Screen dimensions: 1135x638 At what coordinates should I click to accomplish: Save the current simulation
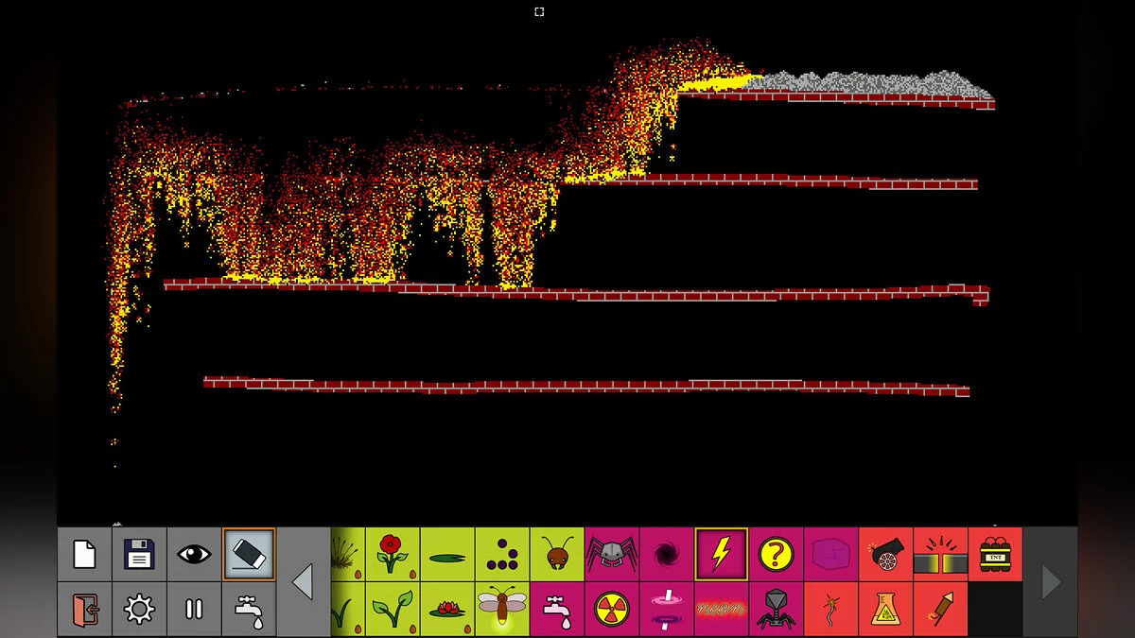[x=138, y=556]
